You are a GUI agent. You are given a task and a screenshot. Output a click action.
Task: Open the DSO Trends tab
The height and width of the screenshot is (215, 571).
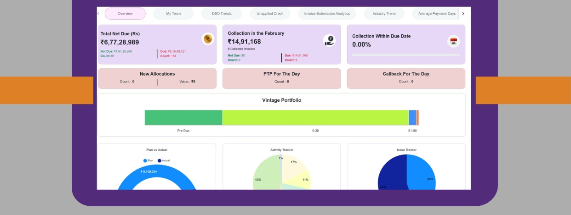[222, 14]
